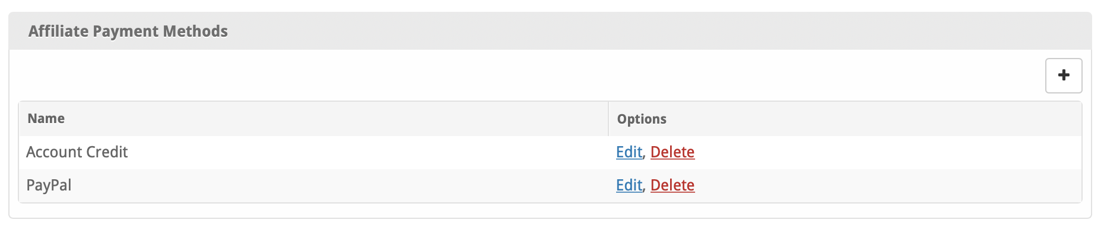
Task: Click the Name column header
Action: (x=46, y=118)
